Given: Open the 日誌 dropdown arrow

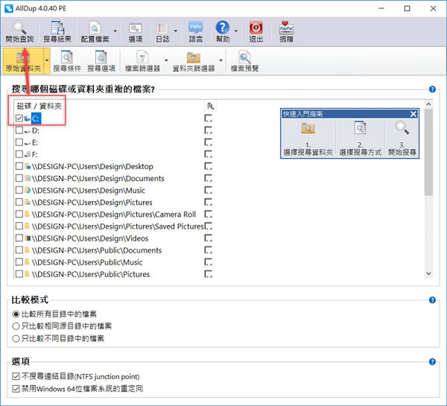Looking at the screenshot, I should coord(176,31).
